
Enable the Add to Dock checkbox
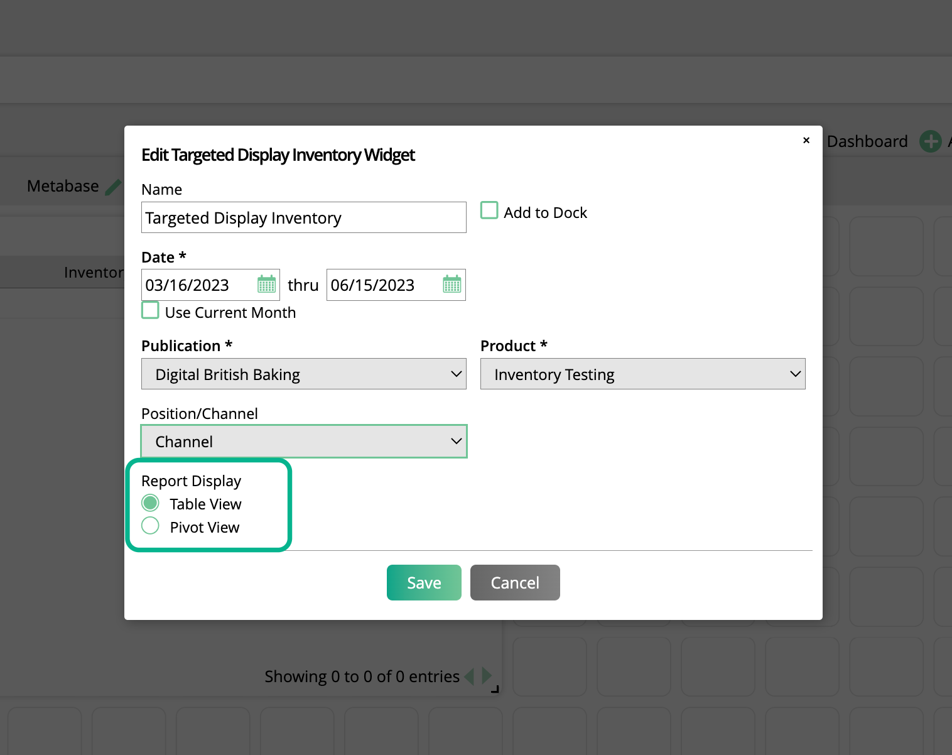point(489,210)
